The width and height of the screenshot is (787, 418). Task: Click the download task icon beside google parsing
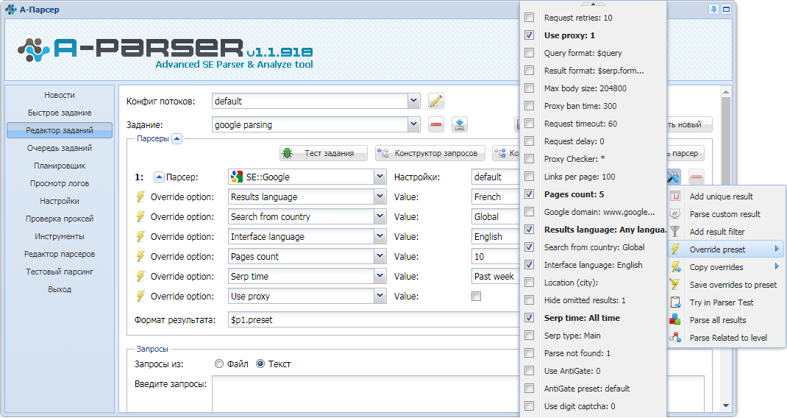click(x=459, y=124)
